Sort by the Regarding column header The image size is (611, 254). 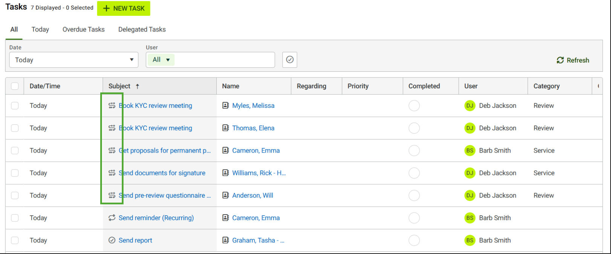tap(317, 86)
